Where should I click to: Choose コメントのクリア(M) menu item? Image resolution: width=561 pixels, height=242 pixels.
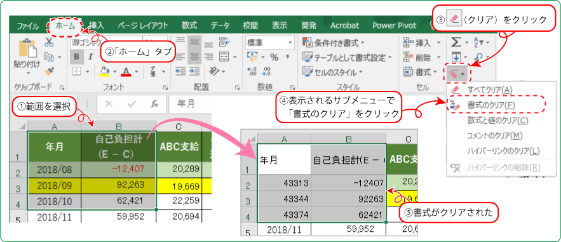(x=502, y=136)
